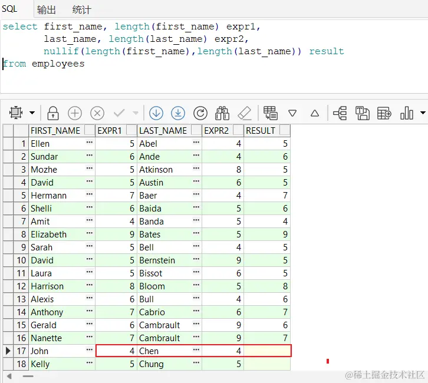This screenshot has width=428, height=383.
Task: Click the table export arrow icon
Action: (384, 113)
